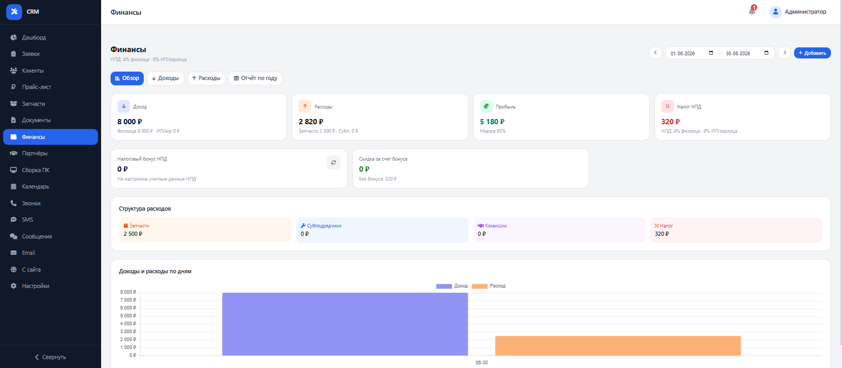
Task: Open SMS section
Action: click(51, 220)
